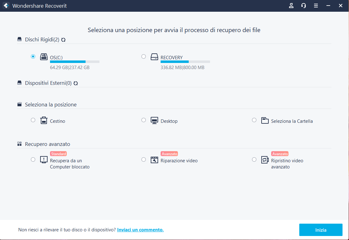The image size is (349, 240).
Task: Click the Dispositivi Esterni drive icon
Action: coord(19,83)
